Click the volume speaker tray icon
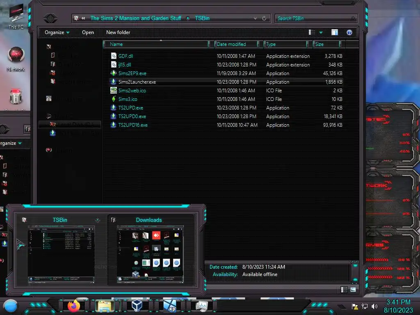Image resolution: width=420 pixels, height=315 pixels. (x=374, y=306)
